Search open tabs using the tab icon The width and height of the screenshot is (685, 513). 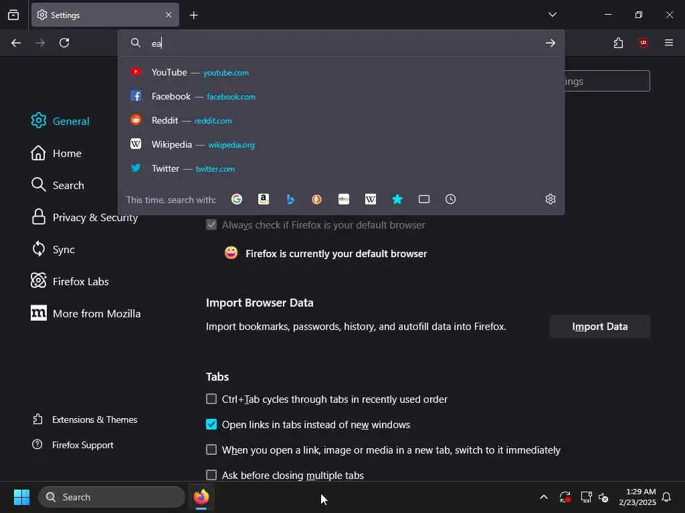pos(423,199)
